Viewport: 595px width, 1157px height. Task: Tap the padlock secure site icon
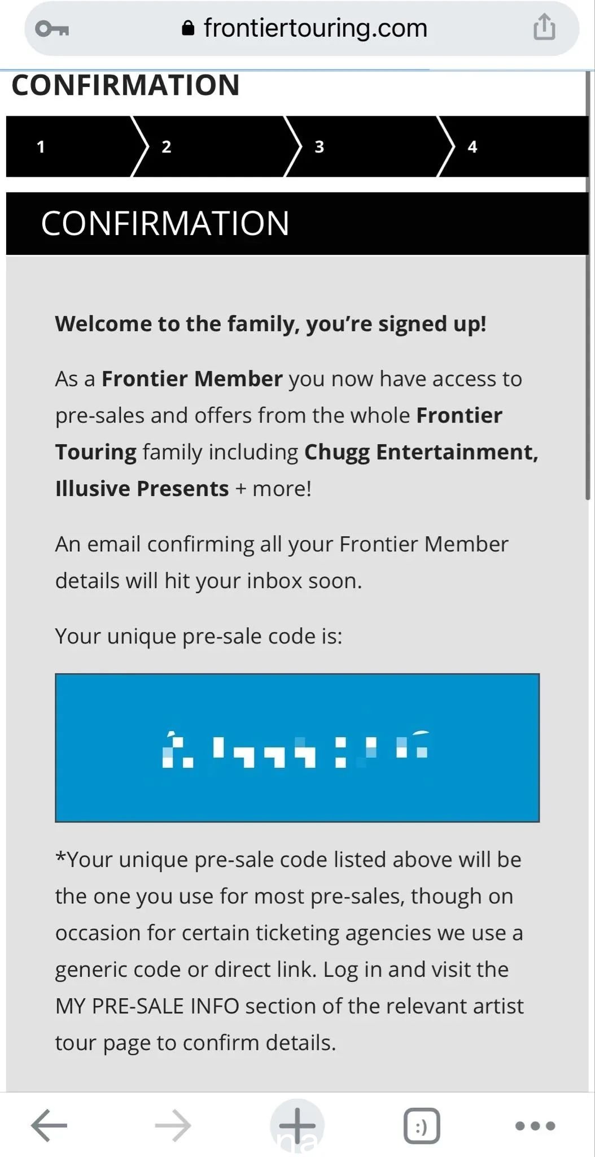188,28
